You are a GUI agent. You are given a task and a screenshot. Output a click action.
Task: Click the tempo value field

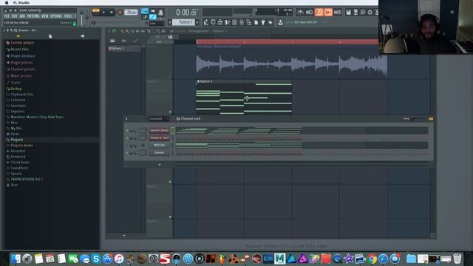click(x=131, y=13)
